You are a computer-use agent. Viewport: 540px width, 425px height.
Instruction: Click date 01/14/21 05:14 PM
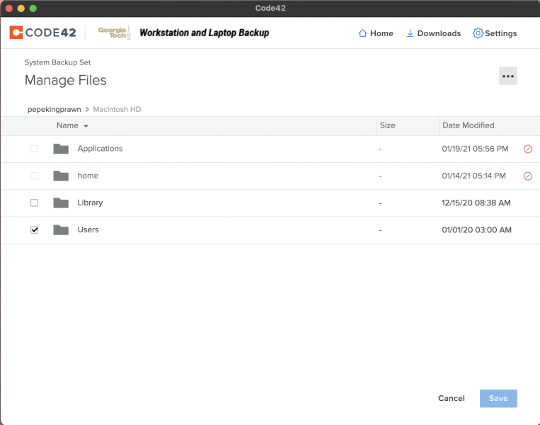[x=473, y=176]
